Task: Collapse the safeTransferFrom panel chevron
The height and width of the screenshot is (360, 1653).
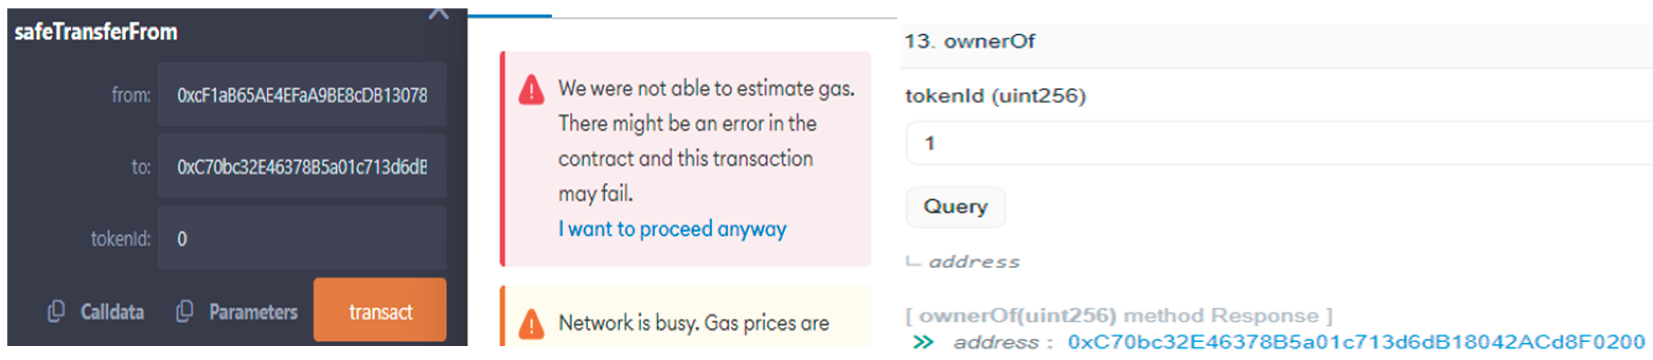Action: tap(439, 13)
